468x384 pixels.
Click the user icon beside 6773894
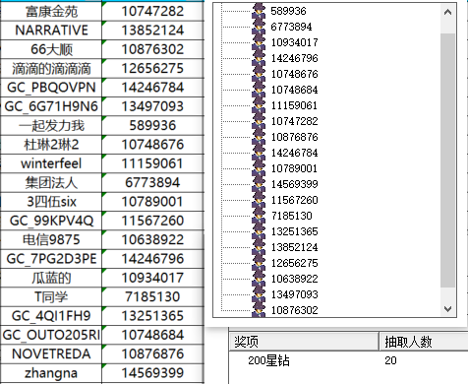(x=259, y=27)
